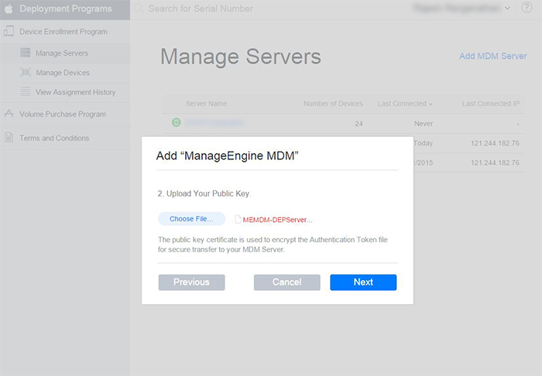Viewport: 542px width, 376px height.
Task: Toggle Last Connected sort arrow
Action: point(431,104)
